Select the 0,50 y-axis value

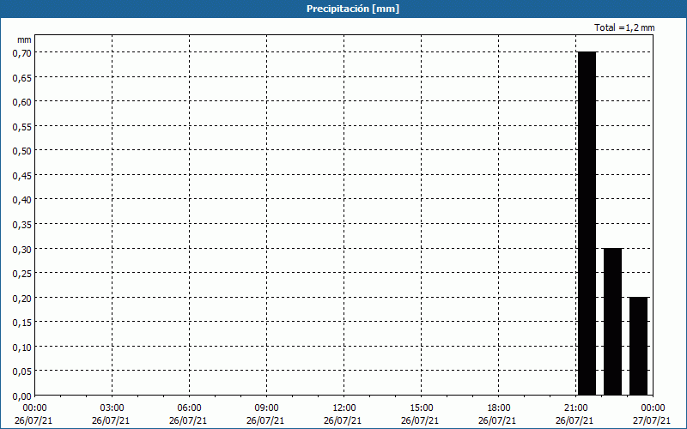click(x=22, y=151)
